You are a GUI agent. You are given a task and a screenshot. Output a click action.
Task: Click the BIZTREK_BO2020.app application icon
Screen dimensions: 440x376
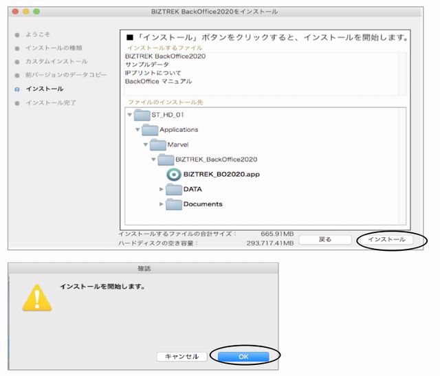(175, 175)
